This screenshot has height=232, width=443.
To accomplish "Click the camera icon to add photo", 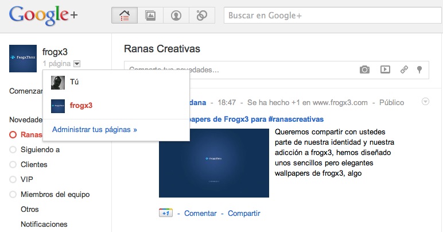I will click(364, 69).
